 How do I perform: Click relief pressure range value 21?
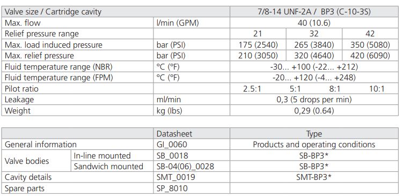pyautogui.click(x=258, y=34)
